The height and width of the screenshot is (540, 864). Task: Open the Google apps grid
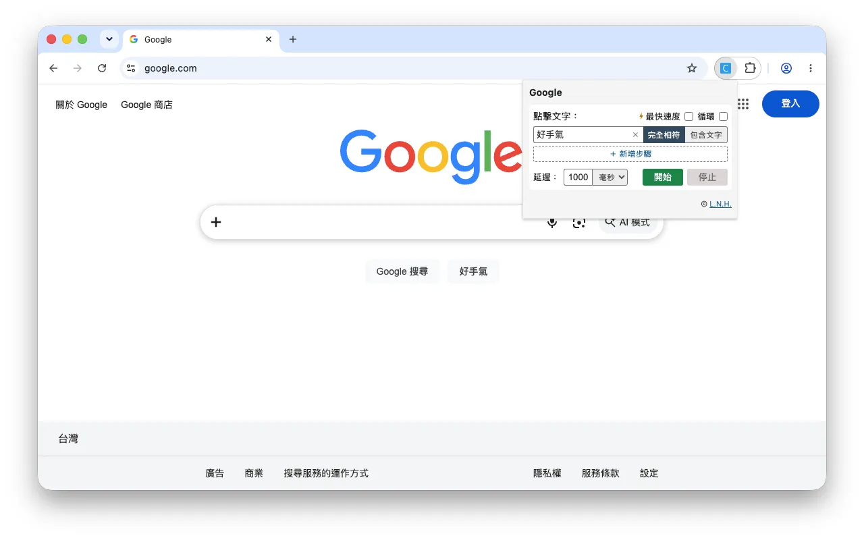(x=743, y=104)
